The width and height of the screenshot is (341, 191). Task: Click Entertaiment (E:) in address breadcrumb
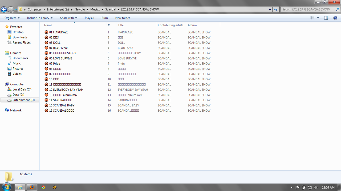point(58,9)
